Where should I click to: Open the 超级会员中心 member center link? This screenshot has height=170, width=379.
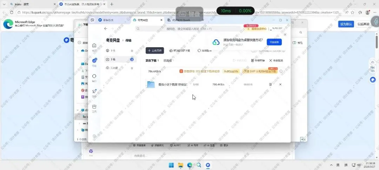click(257, 29)
